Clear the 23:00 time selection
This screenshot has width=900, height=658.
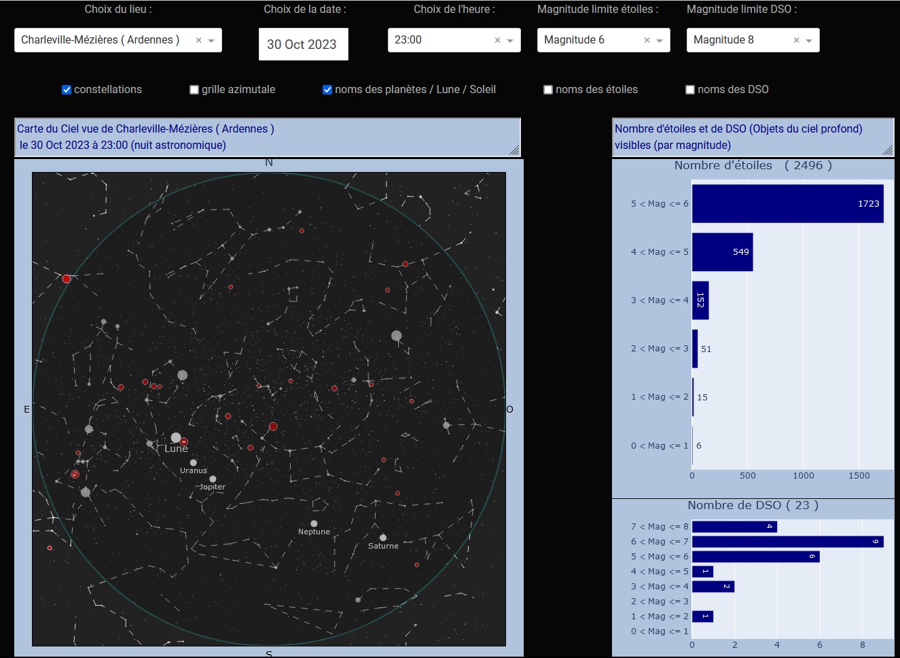tap(497, 40)
